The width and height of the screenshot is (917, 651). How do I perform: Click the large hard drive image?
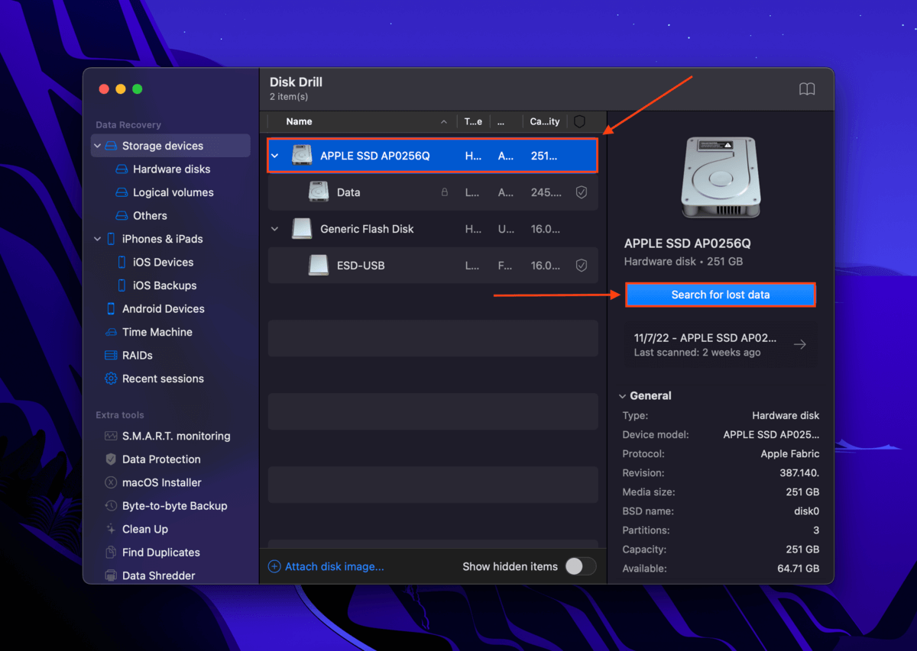(x=719, y=177)
